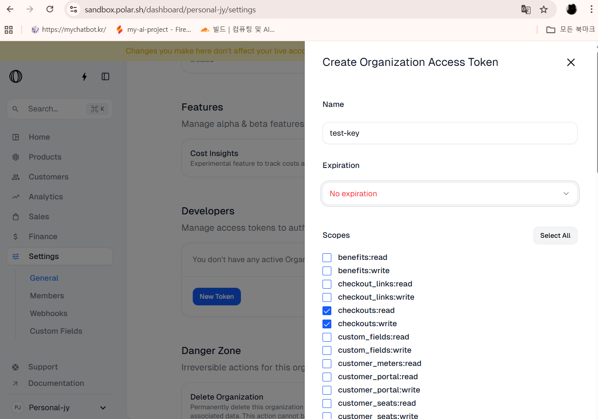Click the lightning bolt icon
598x419 pixels.
pyautogui.click(x=84, y=76)
